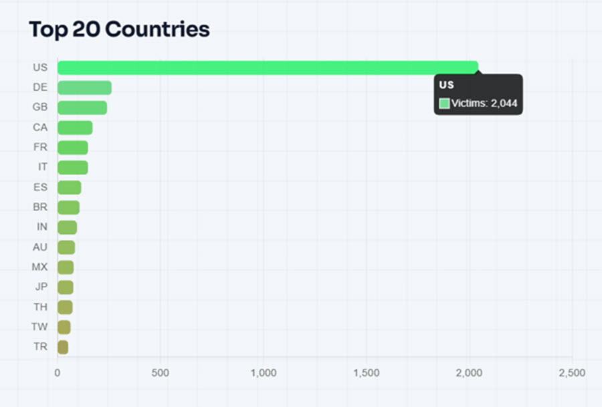This screenshot has width=602, height=407.
Task: Select the CA bar
Action: [75, 128]
